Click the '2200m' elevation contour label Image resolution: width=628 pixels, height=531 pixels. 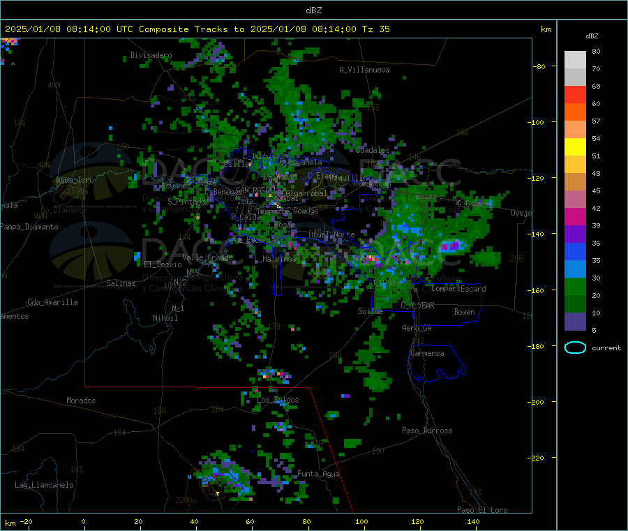tap(186, 500)
